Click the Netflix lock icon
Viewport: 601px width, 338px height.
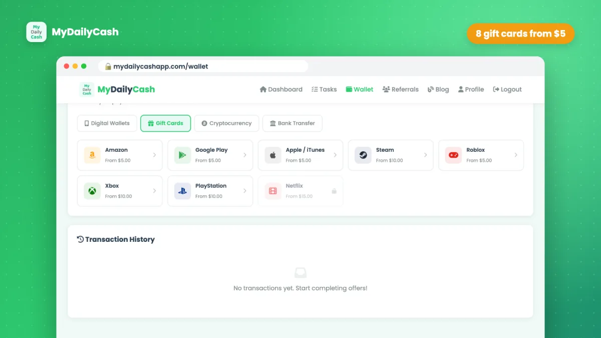click(x=334, y=191)
